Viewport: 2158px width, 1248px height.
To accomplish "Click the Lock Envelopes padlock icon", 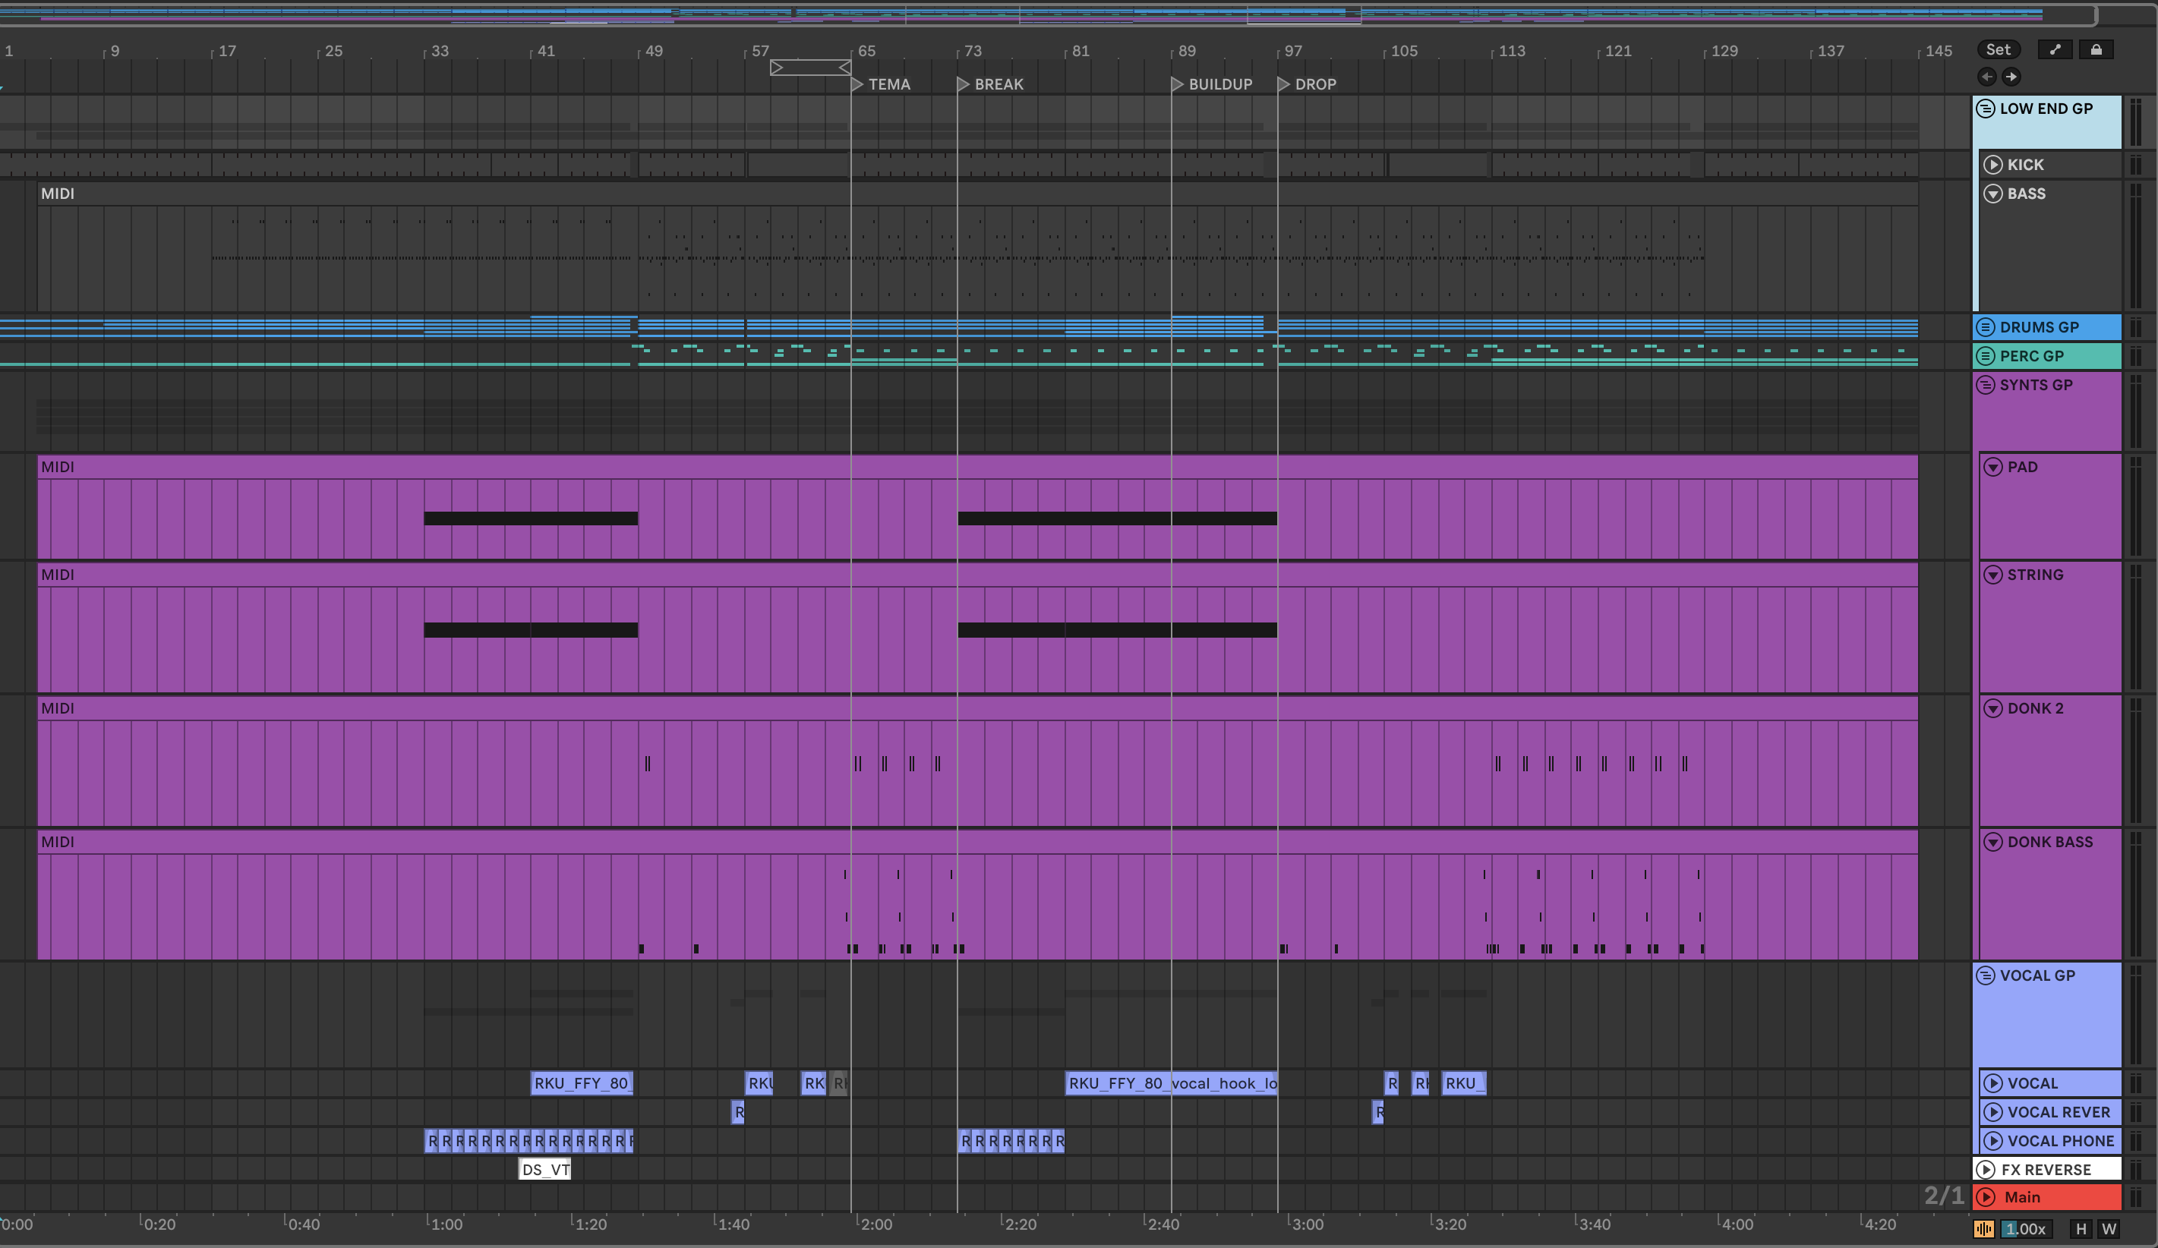I will click(2096, 49).
